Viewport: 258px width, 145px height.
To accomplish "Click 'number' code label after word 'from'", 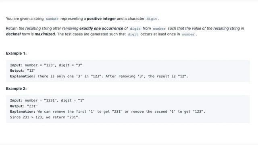I will [159, 29].
